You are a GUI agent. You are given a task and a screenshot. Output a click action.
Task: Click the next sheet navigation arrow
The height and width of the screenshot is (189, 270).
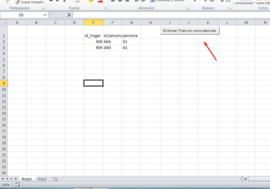11,179
